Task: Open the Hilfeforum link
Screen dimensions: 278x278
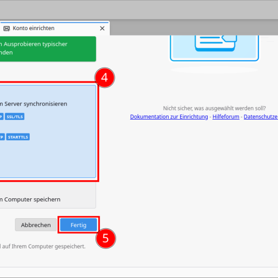Action: pos(226,117)
